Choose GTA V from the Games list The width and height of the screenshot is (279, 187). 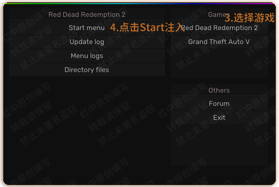(219, 42)
